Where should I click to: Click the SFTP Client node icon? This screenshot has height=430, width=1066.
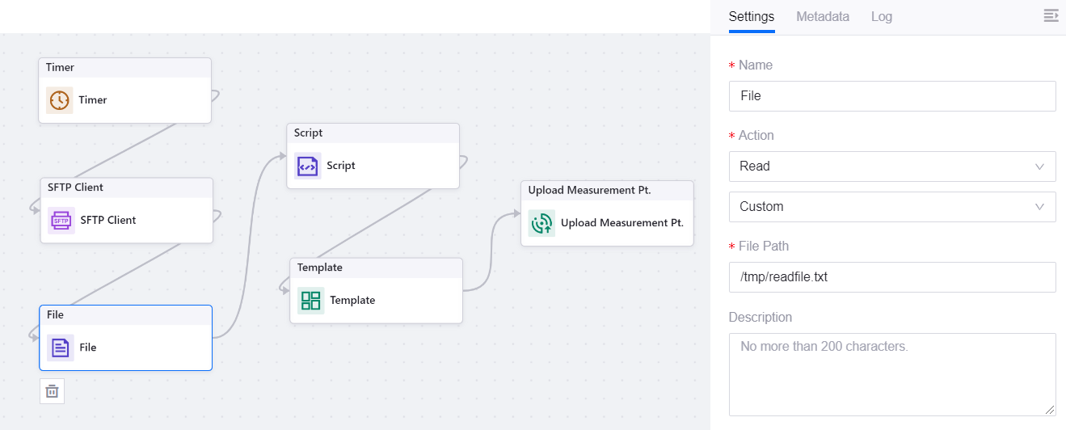[x=61, y=220]
